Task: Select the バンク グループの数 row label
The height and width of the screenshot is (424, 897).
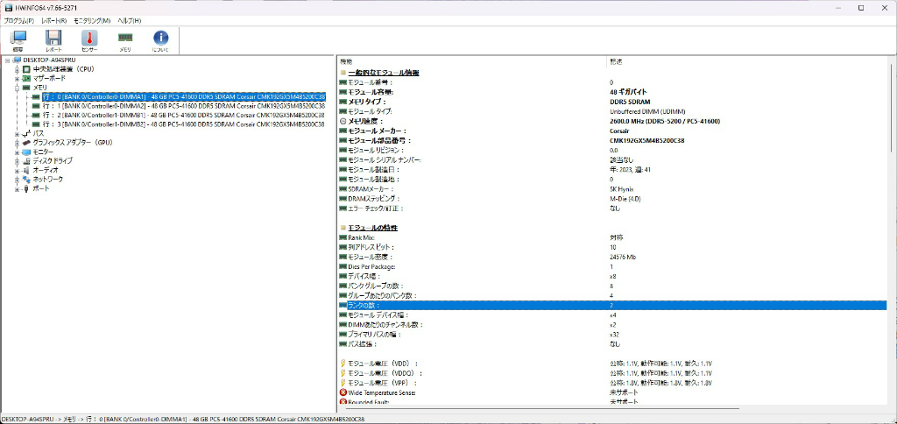Action: tap(376, 286)
